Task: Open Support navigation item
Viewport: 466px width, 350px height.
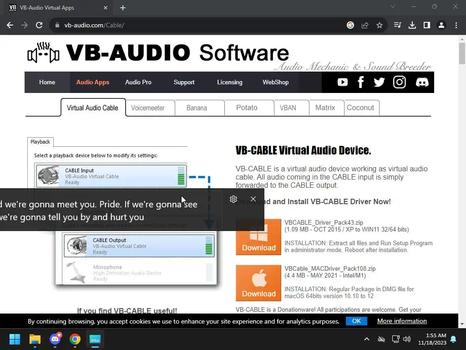Action: [184, 82]
